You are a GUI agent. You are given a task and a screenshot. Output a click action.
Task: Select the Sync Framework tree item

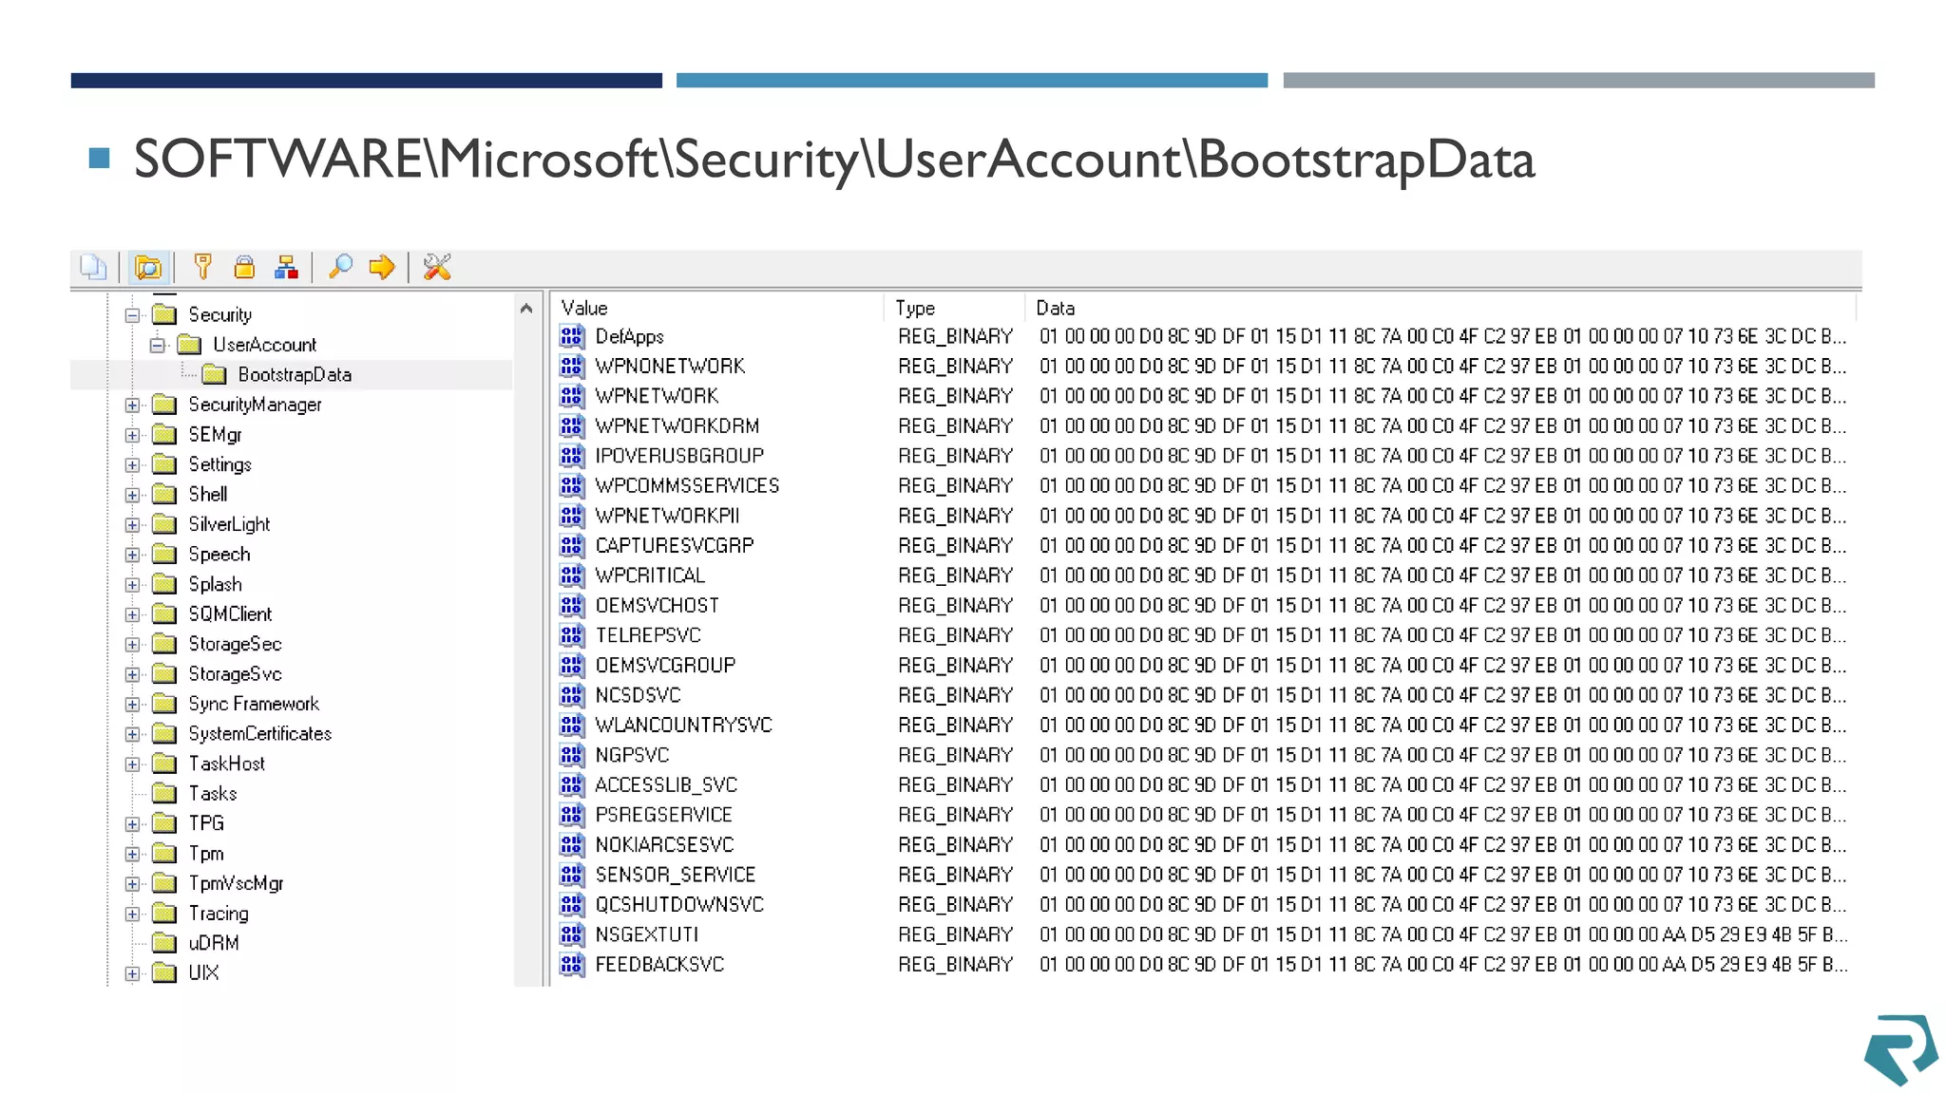[x=254, y=704]
